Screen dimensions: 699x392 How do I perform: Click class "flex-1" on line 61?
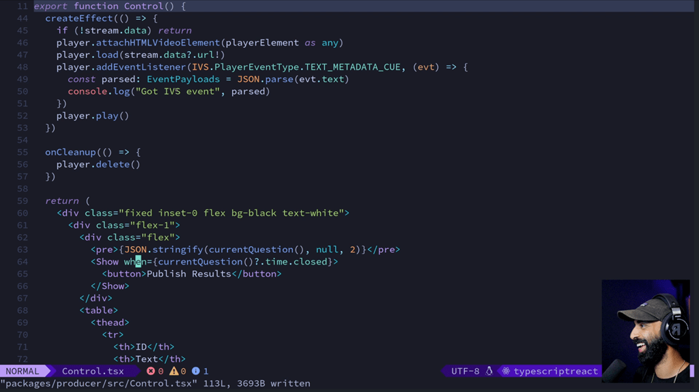coord(152,225)
